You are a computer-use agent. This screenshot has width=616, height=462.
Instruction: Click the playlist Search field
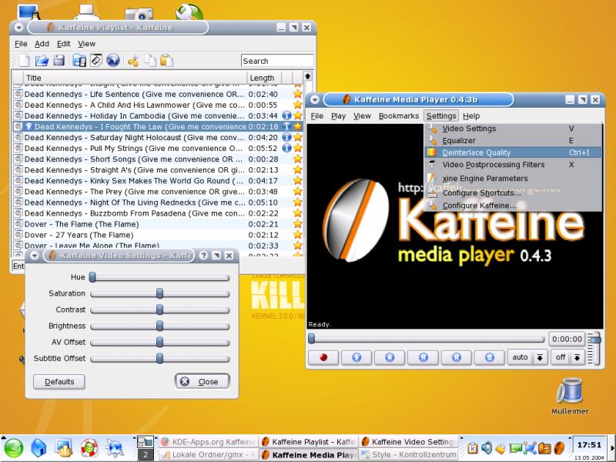click(277, 61)
